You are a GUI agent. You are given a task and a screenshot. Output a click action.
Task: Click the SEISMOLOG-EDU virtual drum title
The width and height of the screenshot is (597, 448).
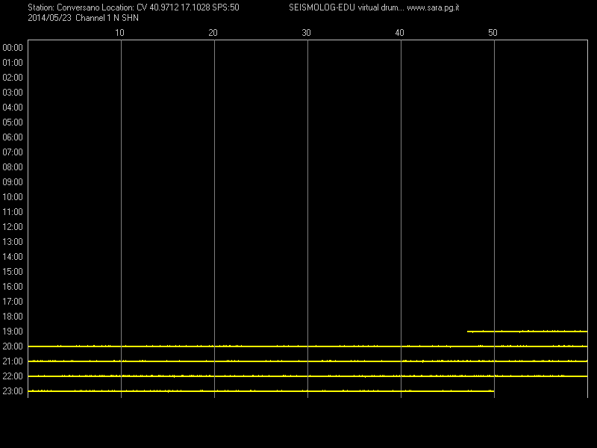(x=346, y=7)
